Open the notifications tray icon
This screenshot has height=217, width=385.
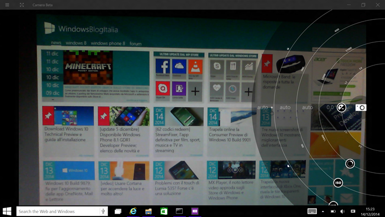[x=353, y=211]
